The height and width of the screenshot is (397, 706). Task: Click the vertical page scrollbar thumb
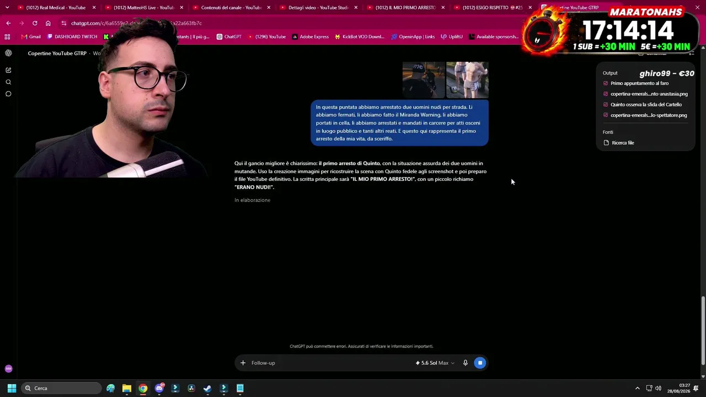[x=703, y=331]
